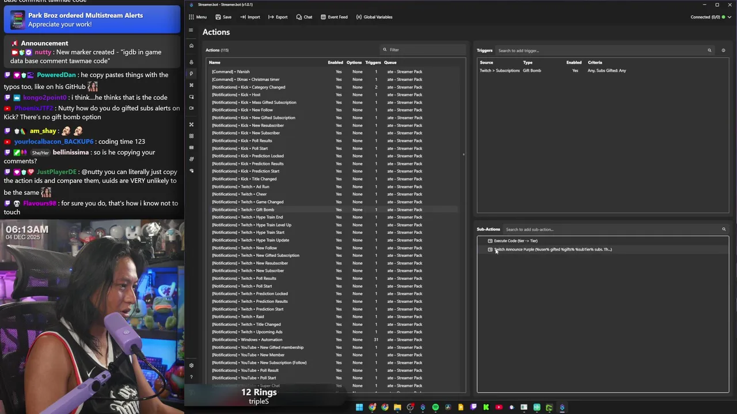Open the four-squares grid sidebar icon
This screenshot has height=414, width=737.
[x=191, y=136]
